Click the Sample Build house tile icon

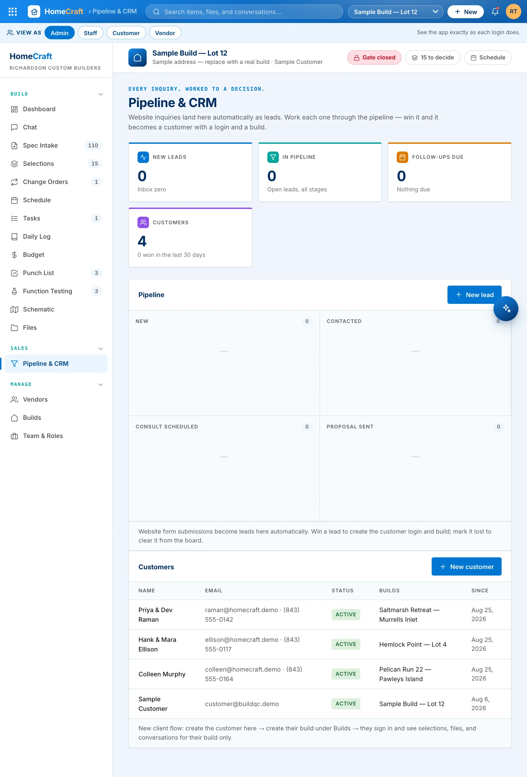(x=137, y=58)
